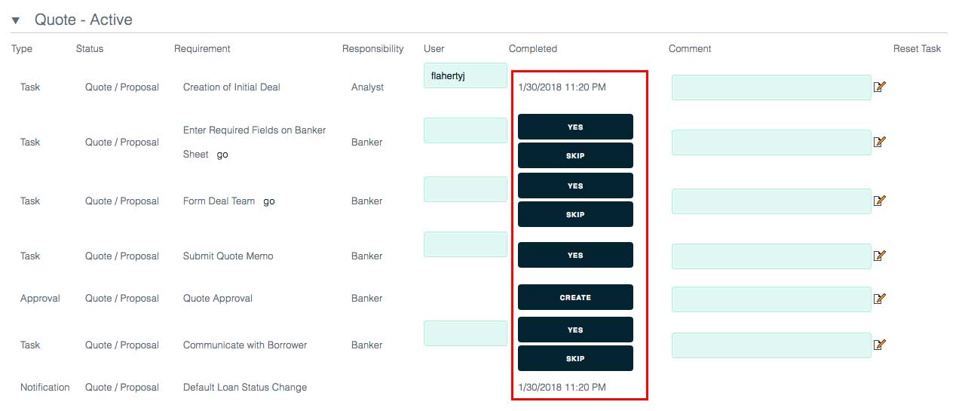
Task: Click the Reset Task column header
Action: pos(918,48)
